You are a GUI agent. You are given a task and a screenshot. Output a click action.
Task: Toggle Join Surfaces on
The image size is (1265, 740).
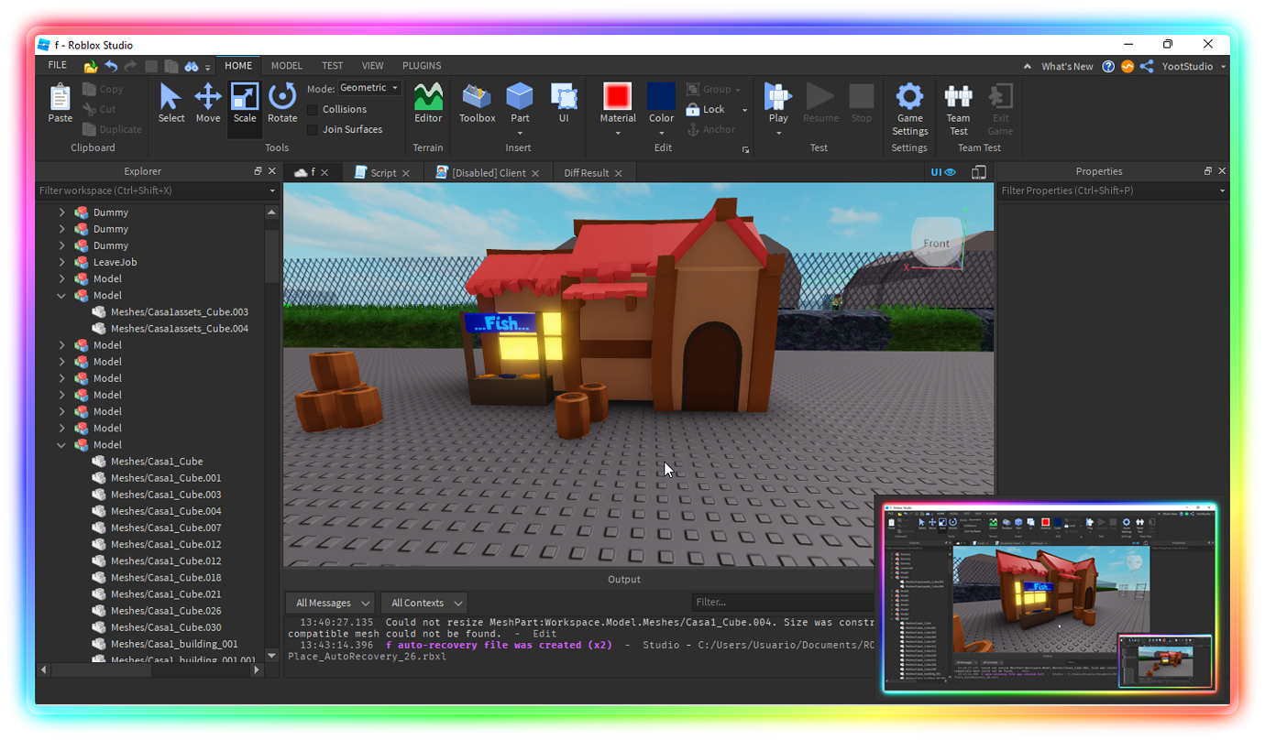(313, 129)
